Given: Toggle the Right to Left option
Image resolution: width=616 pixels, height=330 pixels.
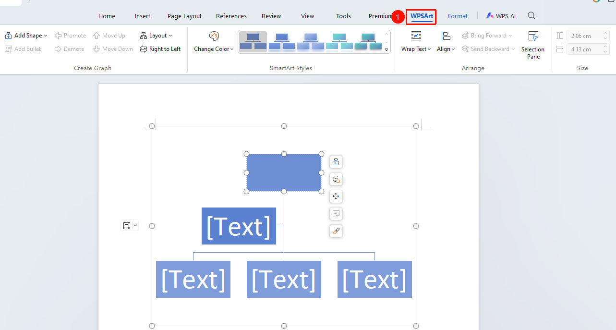Looking at the screenshot, I should pyautogui.click(x=160, y=49).
